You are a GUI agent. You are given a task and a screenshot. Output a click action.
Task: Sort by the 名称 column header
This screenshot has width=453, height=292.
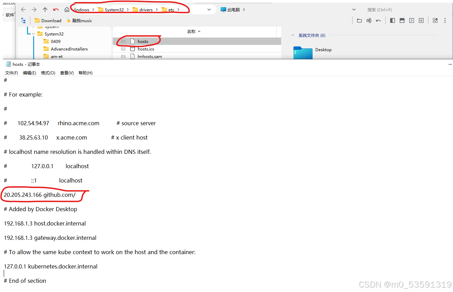pyautogui.click(x=194, y=31)
